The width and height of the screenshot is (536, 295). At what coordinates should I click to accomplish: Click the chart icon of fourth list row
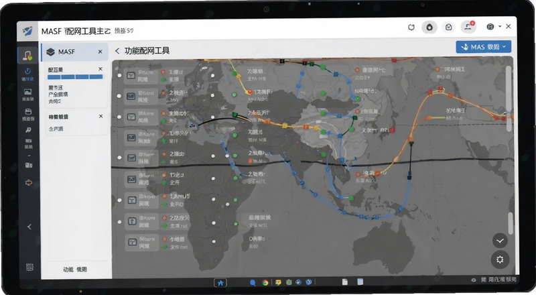pos(131,137)
